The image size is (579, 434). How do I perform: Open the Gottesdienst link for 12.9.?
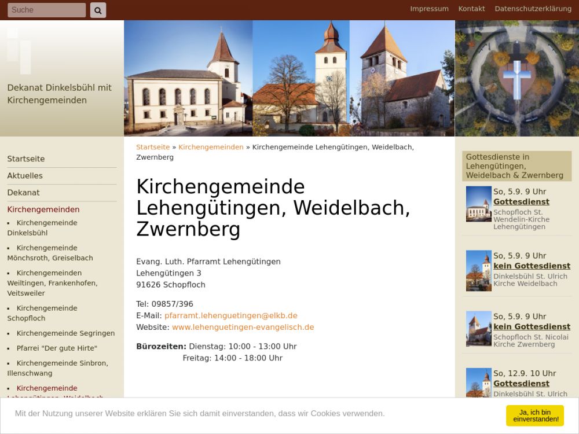(521, 384)
